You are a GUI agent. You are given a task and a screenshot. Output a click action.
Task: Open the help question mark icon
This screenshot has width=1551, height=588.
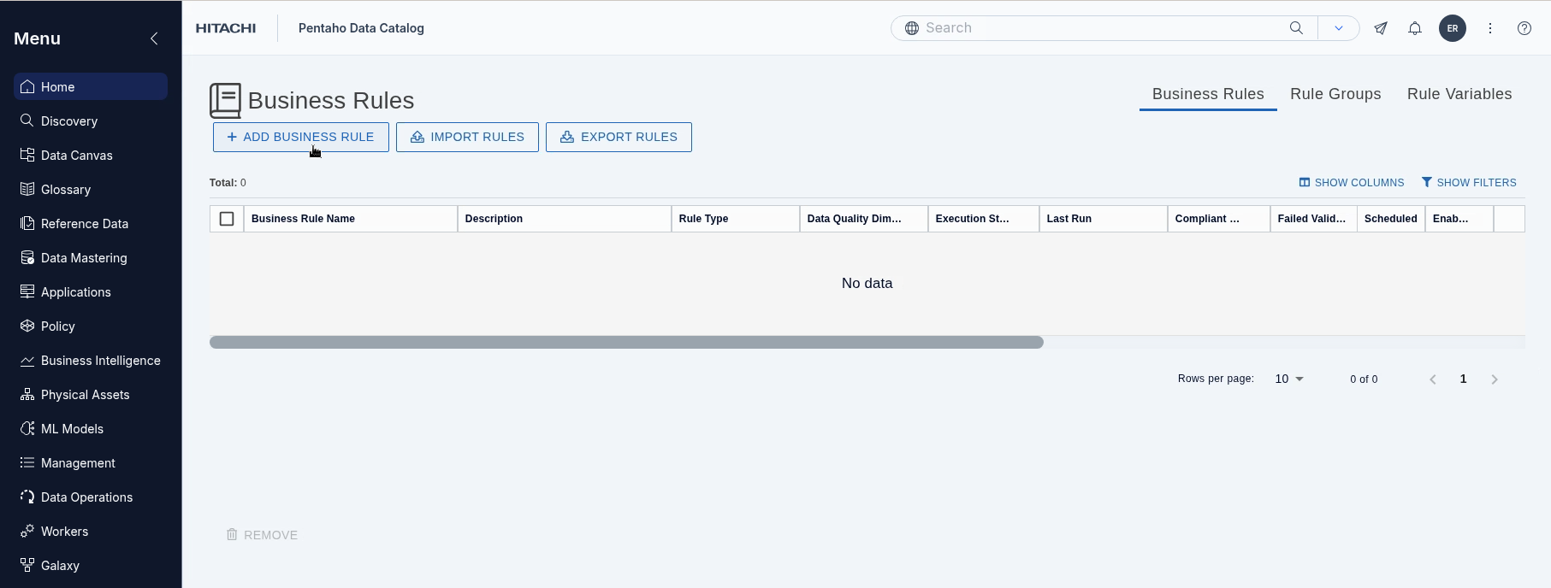tap(1524, 28)
